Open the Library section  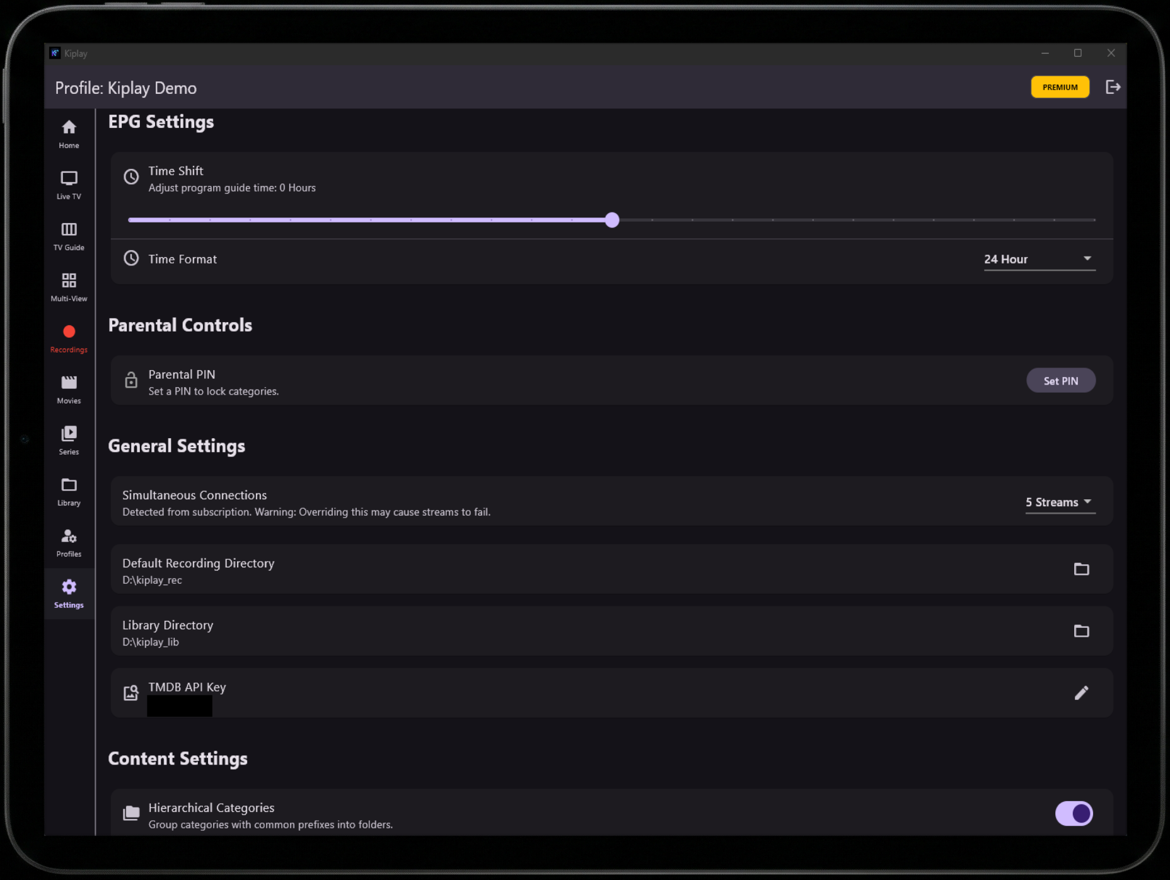[x=68, y=490]
